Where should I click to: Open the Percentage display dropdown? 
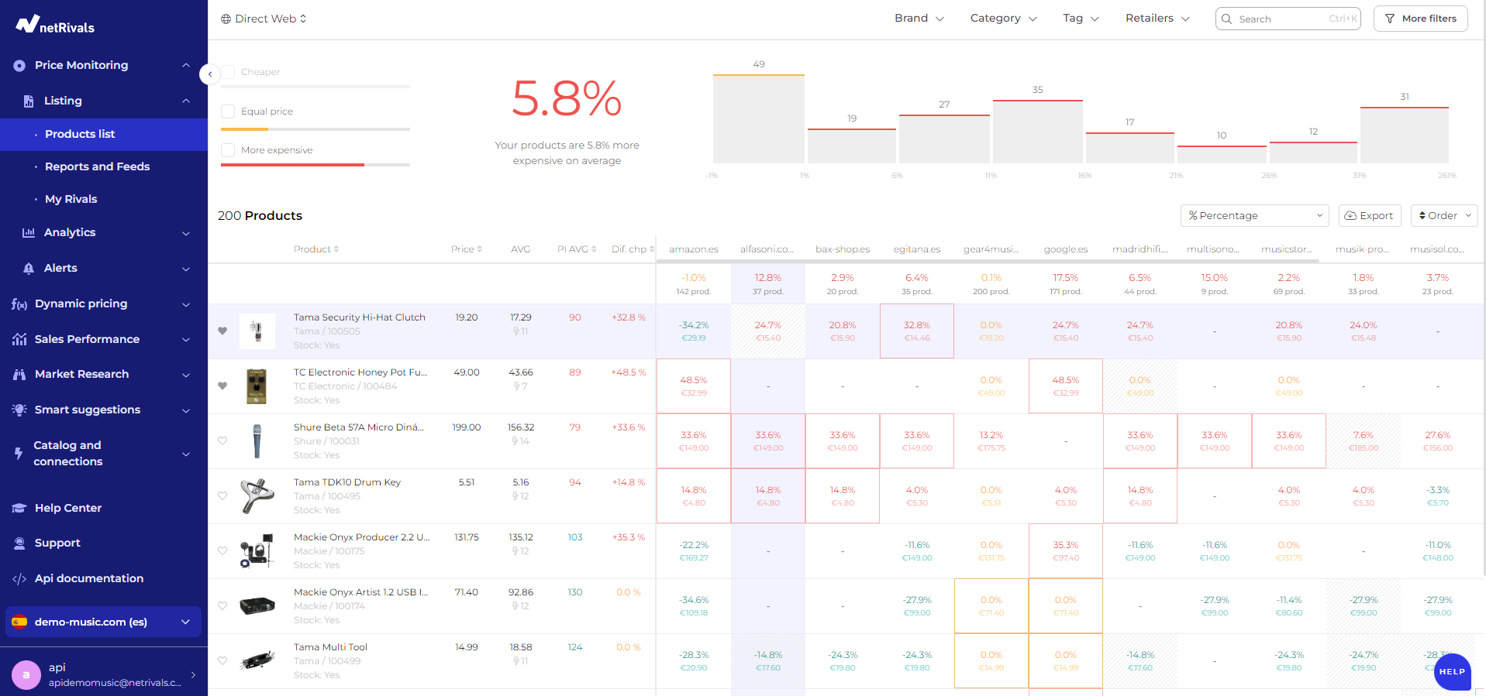[x=1253, y=216]
